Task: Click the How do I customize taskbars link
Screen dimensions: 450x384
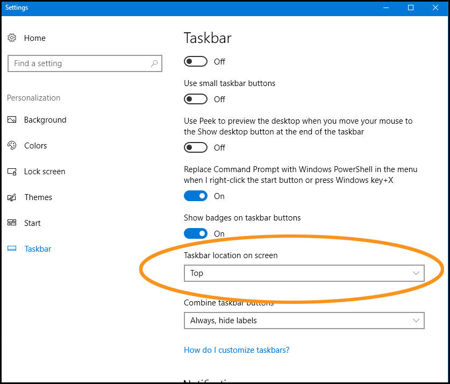Action: 237,350
